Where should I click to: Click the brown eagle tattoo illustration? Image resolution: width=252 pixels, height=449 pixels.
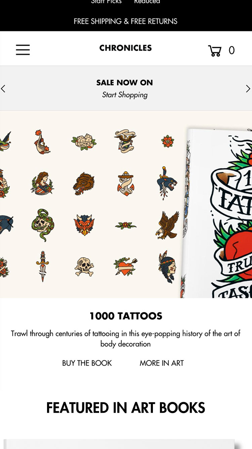pyautogui.click(x=167, y=225)
